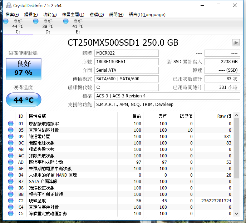Click the disk title CT250MX500SSD1 250.0 GB
246x223 pixels.
point(123,42)
